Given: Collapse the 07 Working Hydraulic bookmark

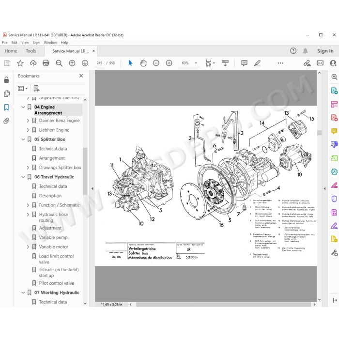Looking at the screenshot, I should [x=23, y=293].
